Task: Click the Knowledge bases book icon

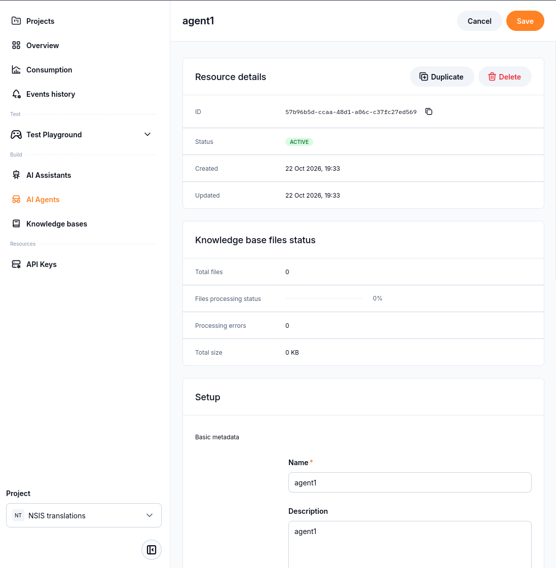Action: 16,224
